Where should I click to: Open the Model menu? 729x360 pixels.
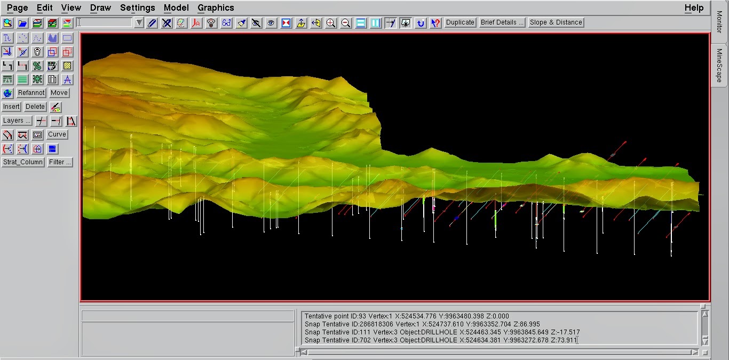click(x=176, y=7)
